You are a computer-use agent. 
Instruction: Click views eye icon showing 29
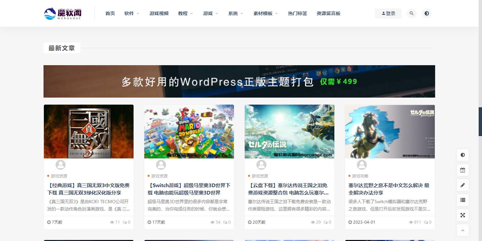point(313,222)
